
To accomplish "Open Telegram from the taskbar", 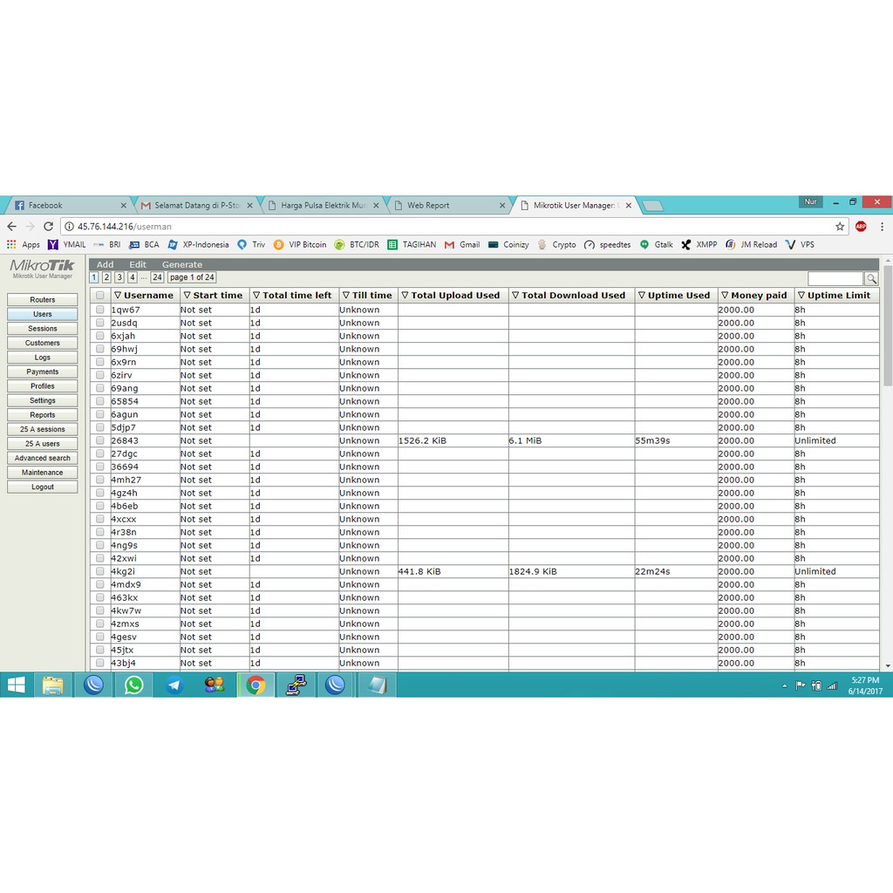I will click(x=174, y=685).
